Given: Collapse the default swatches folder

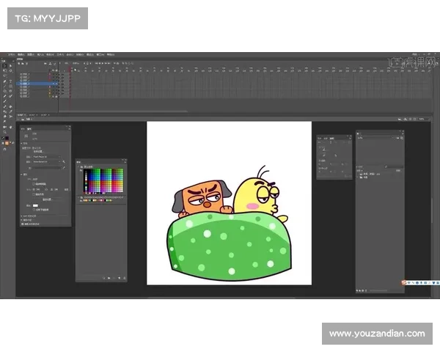Looking at the screenshot, I should click(x=78, y=166).
